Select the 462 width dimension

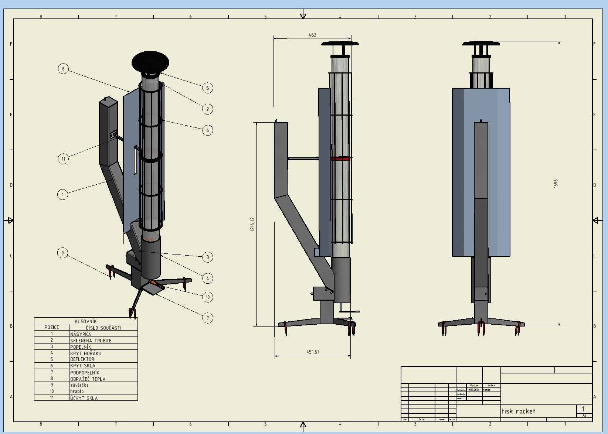tap(312, 35)
